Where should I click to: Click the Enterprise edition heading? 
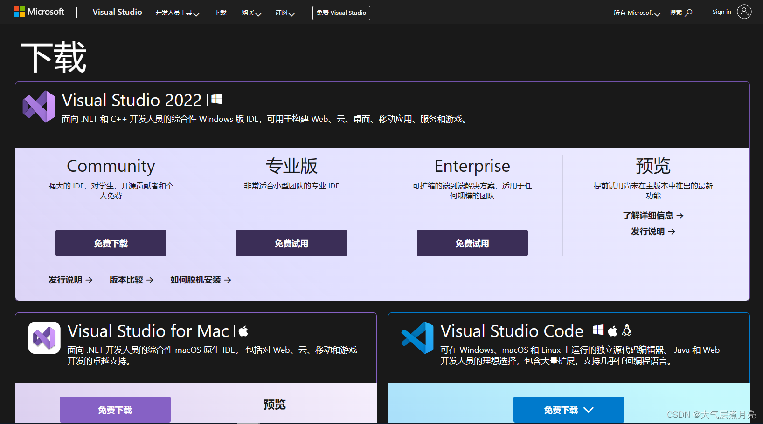(x=472, y=166)
